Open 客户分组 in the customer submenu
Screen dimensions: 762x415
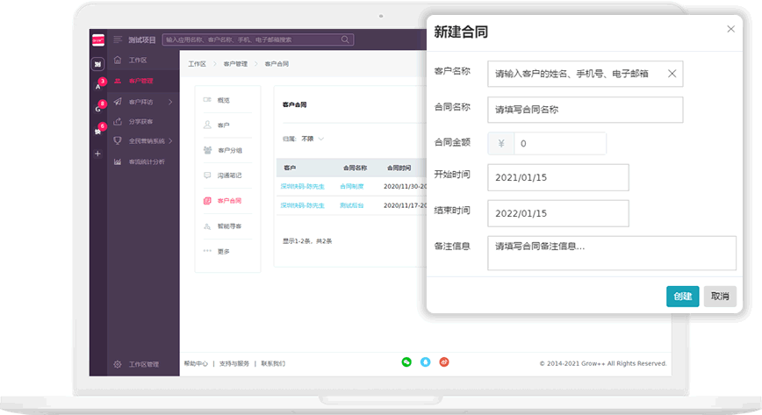(x=228, y=150)
